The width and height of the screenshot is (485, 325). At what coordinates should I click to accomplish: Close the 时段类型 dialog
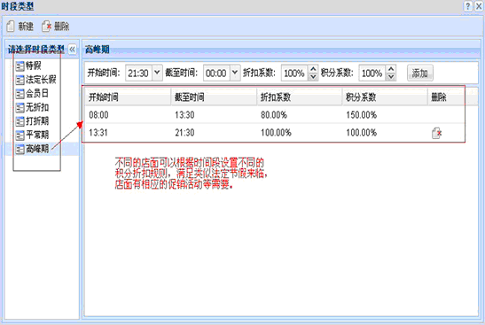pyautogui.click(x=479, y=6)
